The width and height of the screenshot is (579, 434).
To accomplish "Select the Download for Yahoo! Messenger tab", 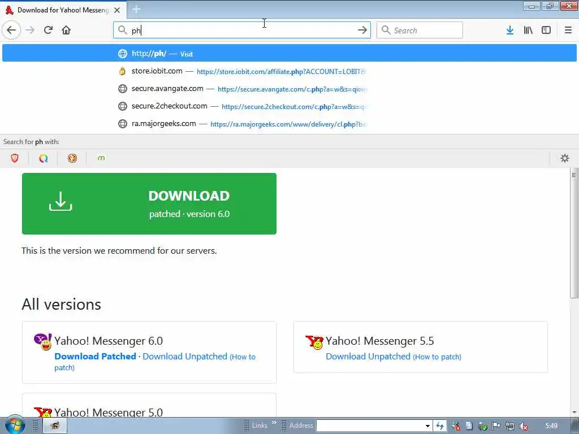I will (x=63, y=10).
